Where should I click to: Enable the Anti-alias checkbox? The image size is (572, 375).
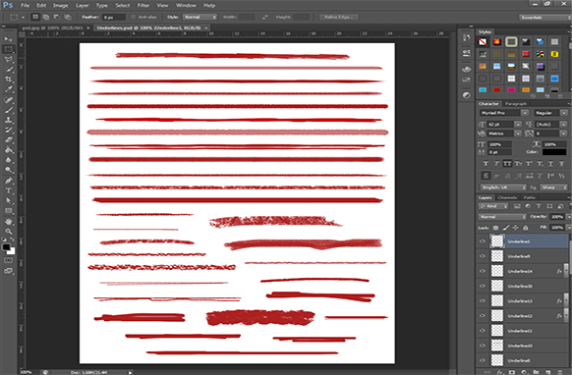click(133, 17)
